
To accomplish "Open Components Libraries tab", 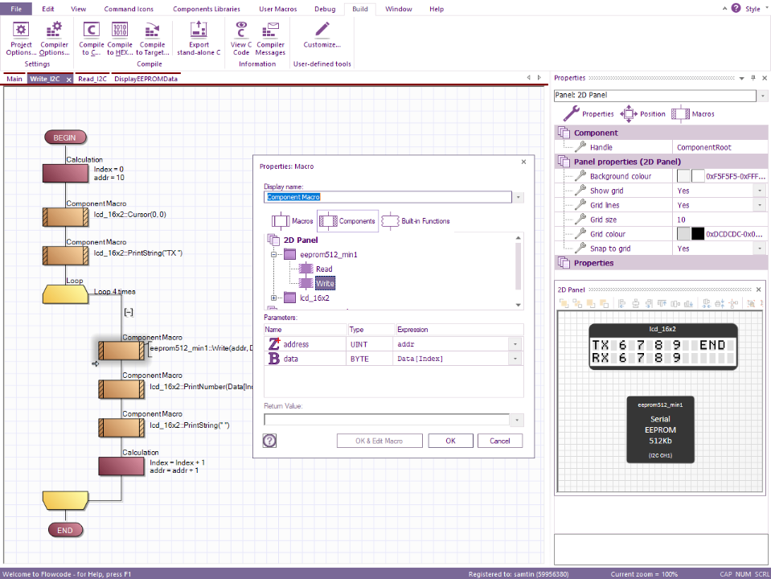I will [207, 9].
